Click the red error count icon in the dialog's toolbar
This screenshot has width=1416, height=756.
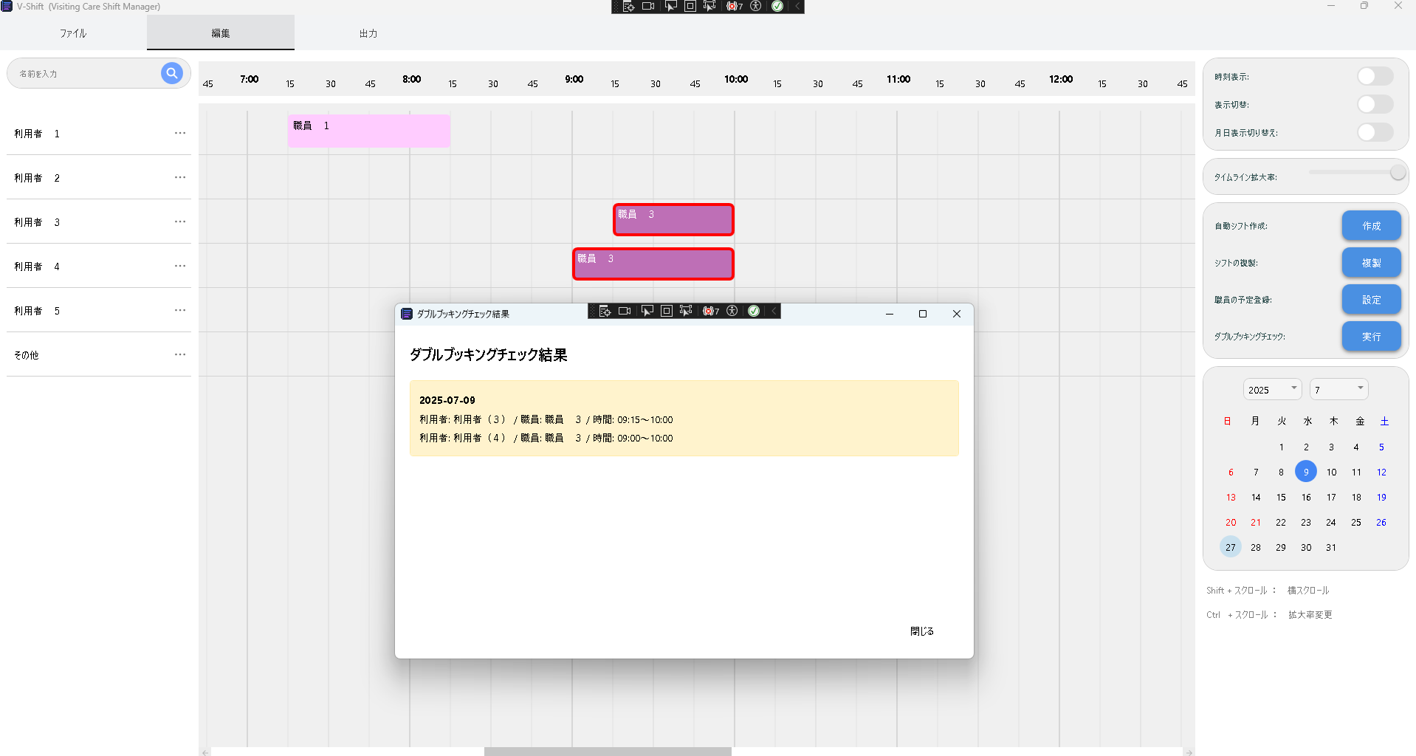point(710,312)
